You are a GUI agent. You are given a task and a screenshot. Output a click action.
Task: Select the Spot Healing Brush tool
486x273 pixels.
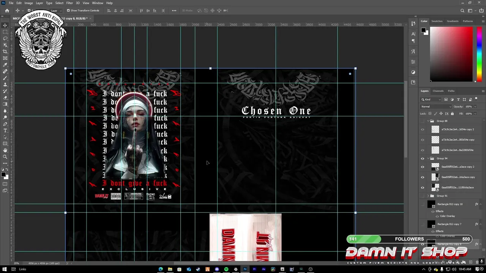click(5, 71)
